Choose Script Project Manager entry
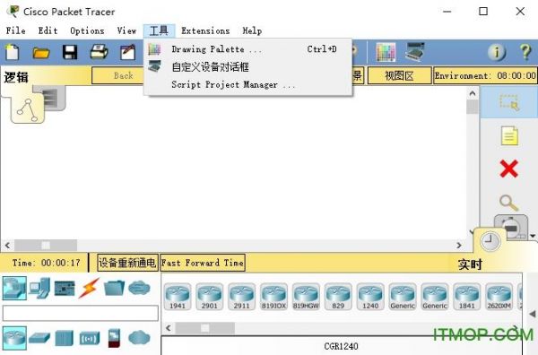Image resolution: width=538 pixels, height=355 pixels. 248,84
